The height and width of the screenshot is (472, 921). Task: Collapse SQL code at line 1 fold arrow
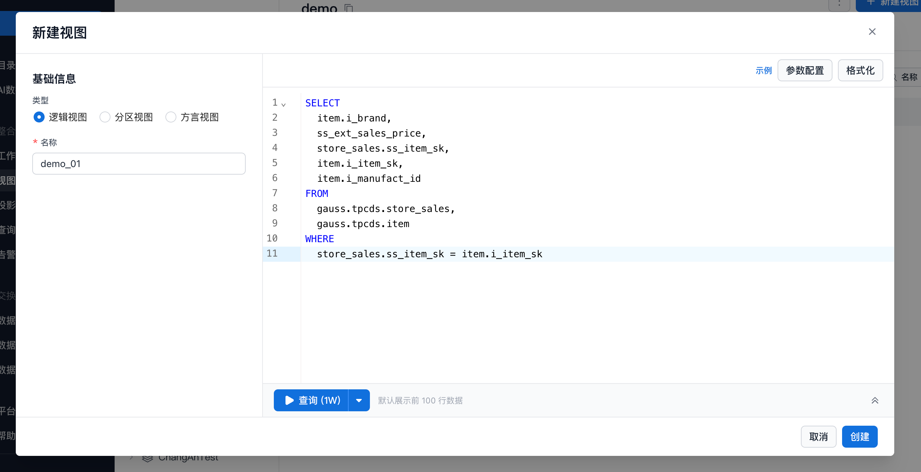tap(283, 105)
